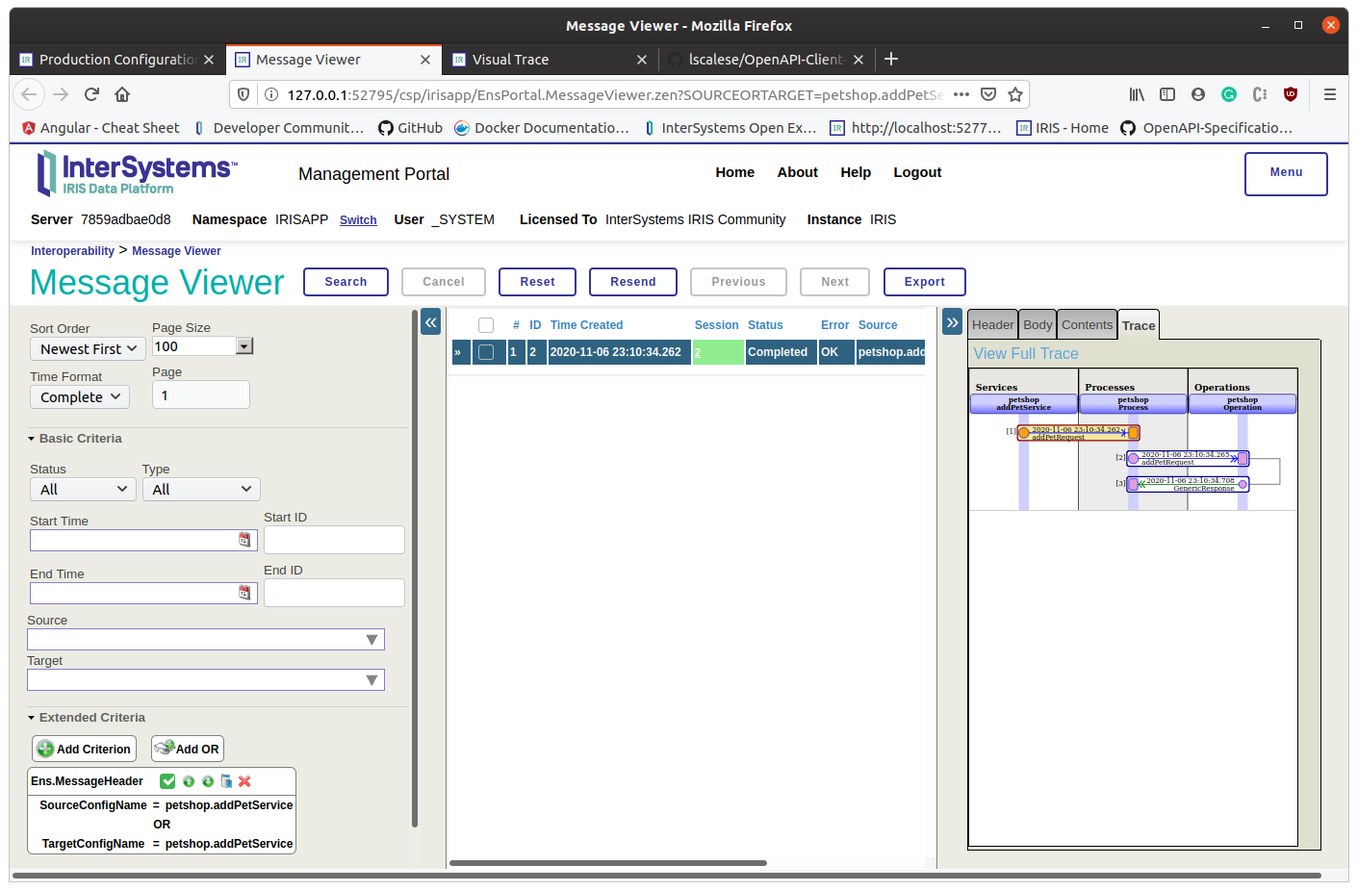
Task: Open Time Format dropdown Complete
Action: [x=80, y=396]
